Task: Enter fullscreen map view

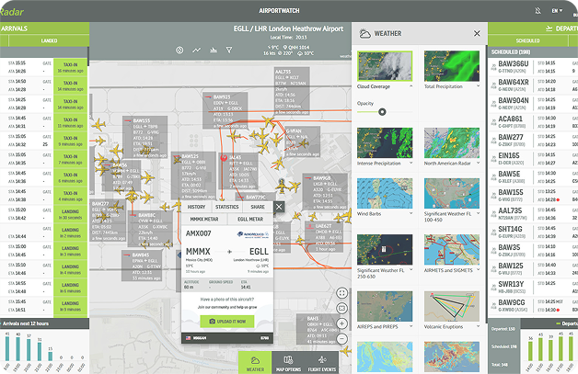Action: (x=341, y=292)
